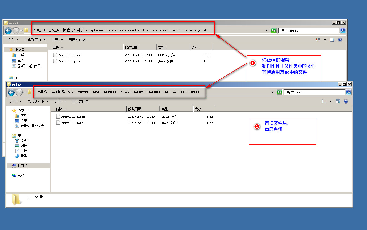
Task: Click back arrow in lower print window
Action: 11,92
